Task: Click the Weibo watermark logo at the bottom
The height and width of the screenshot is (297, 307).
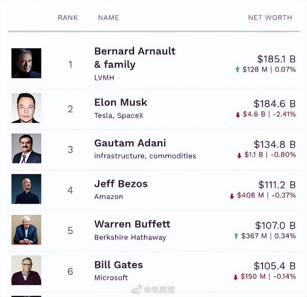Action: [x=137, y=289]
